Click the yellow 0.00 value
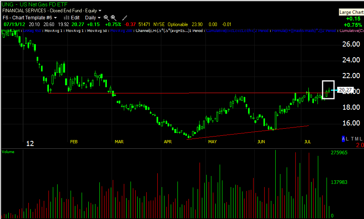The width and height of the screenshot is (364, 219). 213,24
